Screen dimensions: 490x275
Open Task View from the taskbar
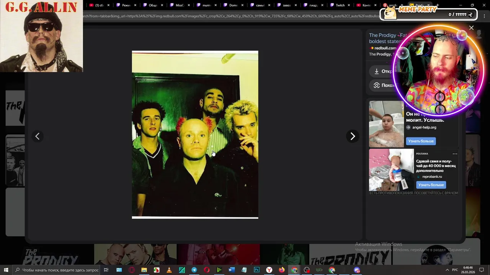coord(106,270)
